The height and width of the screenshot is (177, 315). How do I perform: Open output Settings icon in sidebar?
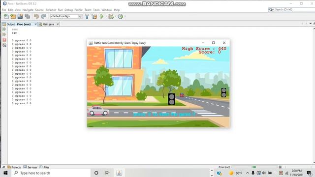point(4,45)
